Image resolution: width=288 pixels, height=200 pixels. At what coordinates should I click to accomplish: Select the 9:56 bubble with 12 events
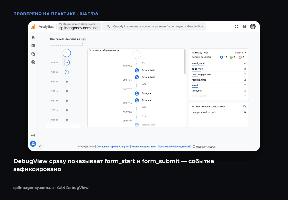click(x=67, y=62)
